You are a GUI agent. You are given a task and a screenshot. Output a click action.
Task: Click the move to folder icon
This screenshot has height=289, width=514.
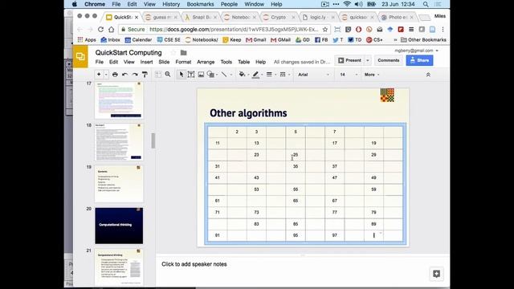(x=184, y=52)
